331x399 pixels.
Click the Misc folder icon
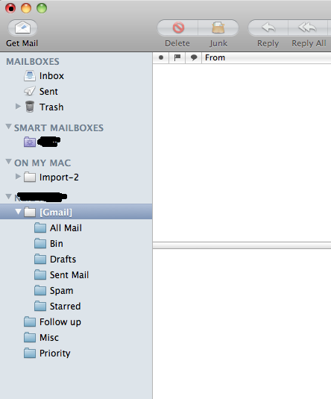(30, 337)
